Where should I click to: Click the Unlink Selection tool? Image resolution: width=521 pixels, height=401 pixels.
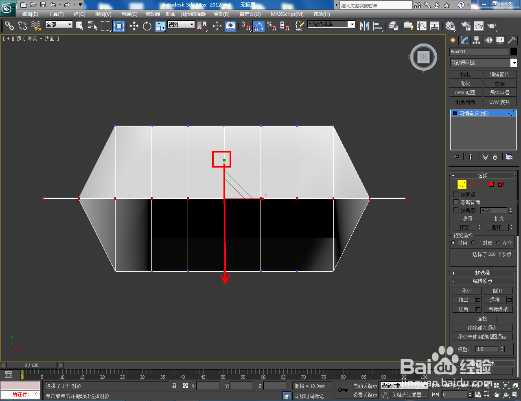pyautogui.click(x=22, y=26)
